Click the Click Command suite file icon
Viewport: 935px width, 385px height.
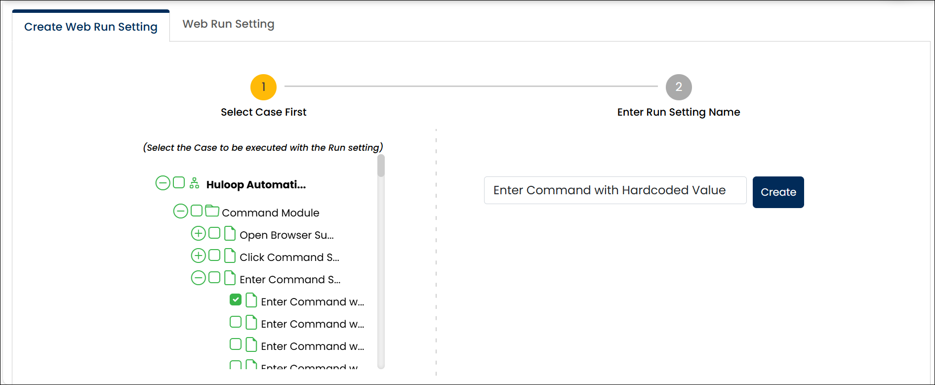230,256
